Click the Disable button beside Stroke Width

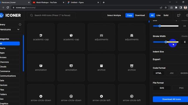(x=184, y=36)
